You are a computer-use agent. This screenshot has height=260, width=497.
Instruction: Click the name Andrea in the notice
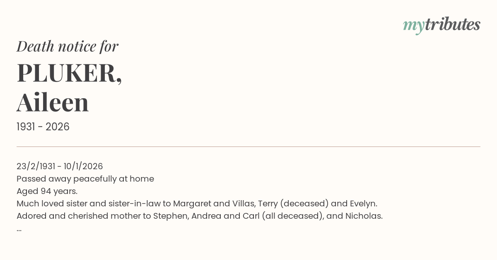tap(206, 216)
